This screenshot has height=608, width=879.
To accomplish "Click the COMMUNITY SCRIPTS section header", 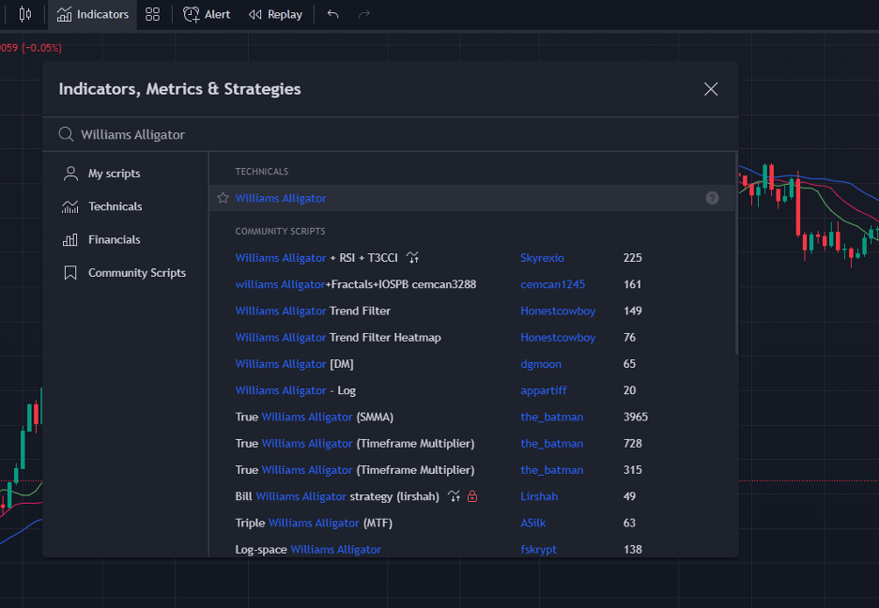I will [x=280, y=231].
